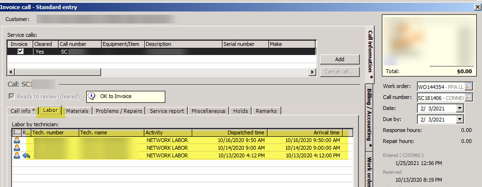Viewport: 482px width, 187px height.
Task: Click technician icon in 10/13/2020 4:12 PM row
Action: pos(17,155)
